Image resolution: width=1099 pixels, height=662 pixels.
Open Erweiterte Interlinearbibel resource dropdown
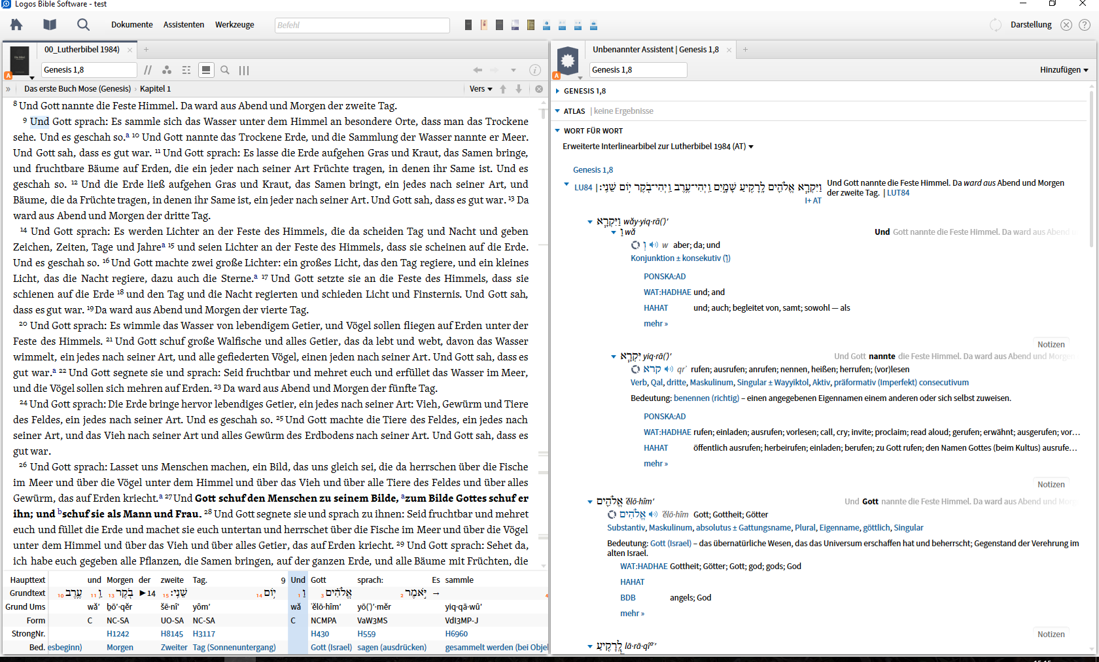[658, 147]
